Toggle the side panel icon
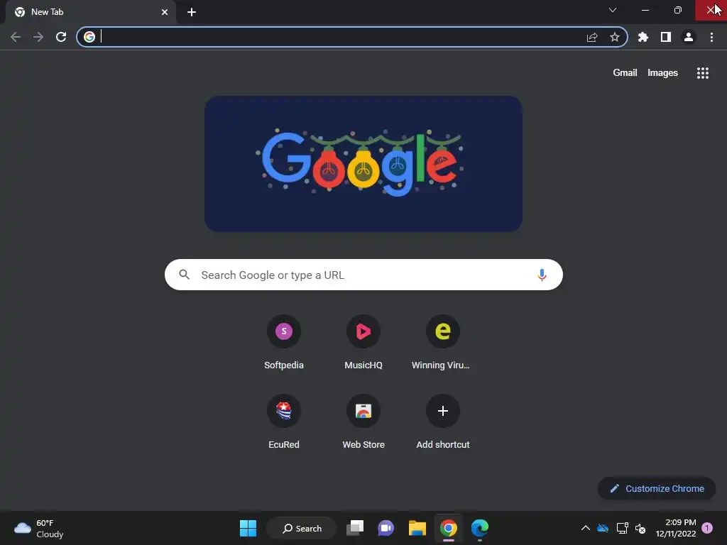 666,37
